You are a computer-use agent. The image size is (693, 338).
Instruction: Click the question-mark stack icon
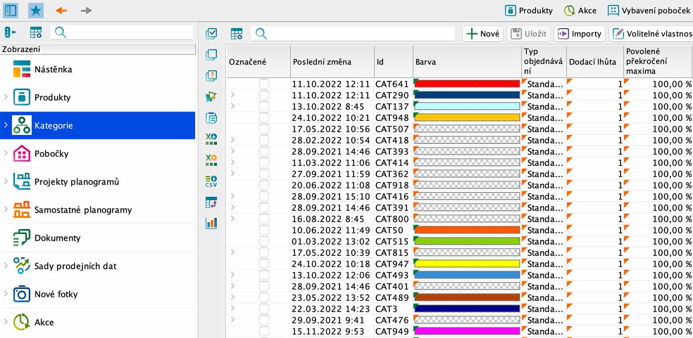pyautogui.click(x=211, y=76)
